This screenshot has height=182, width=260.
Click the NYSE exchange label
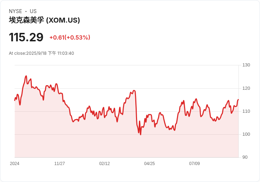pyautogui.click(x=15, y=11)
